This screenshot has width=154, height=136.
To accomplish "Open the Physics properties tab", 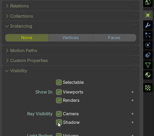I will click(148, 45).
